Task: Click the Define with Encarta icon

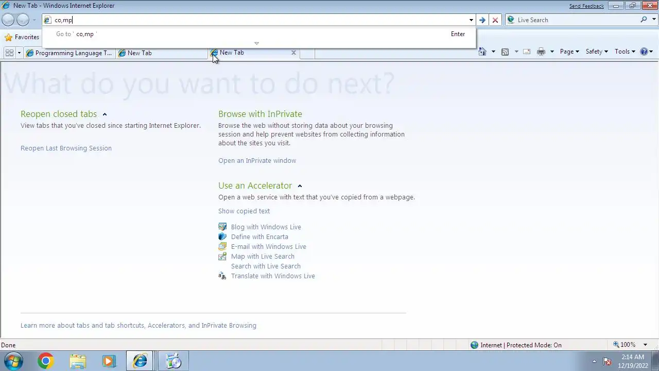Action: pyautogui.click(x=222, y=237)
